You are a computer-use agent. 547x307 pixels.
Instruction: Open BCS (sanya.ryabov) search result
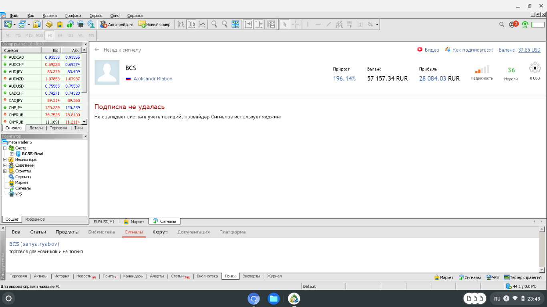(x=34, y=244)
